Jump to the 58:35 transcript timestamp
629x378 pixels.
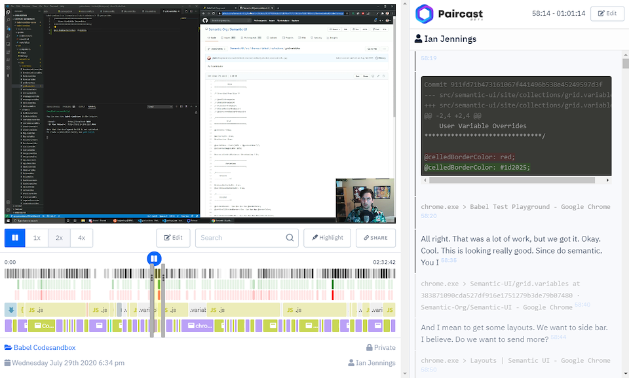point(449,260)
